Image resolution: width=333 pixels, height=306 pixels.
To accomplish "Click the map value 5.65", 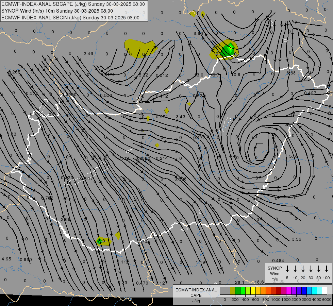I will click(294, 156).
